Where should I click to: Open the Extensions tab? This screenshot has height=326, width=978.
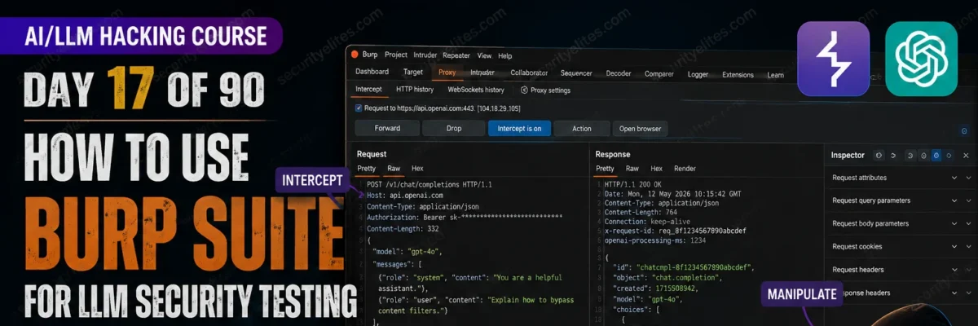pyautogui.click(x=738, y=75)
